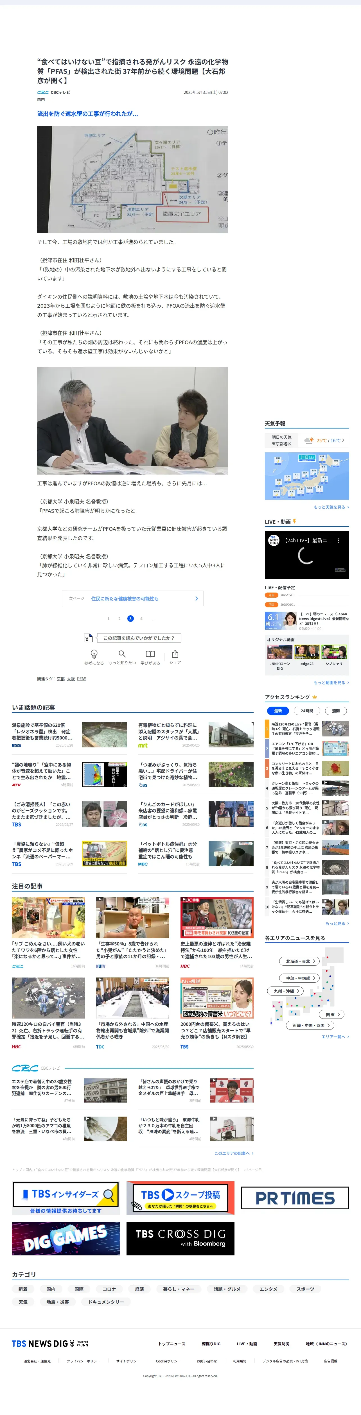Select the 24時間 ranking tab

[x=307, y=711]
